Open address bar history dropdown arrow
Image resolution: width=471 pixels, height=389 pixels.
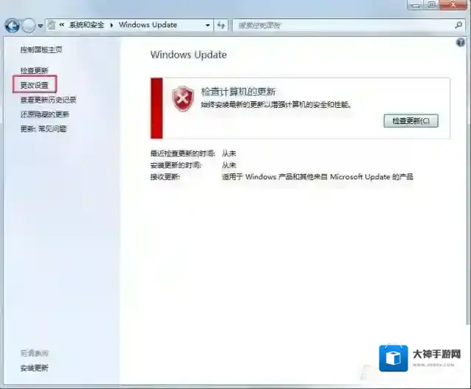coord(207,25)
